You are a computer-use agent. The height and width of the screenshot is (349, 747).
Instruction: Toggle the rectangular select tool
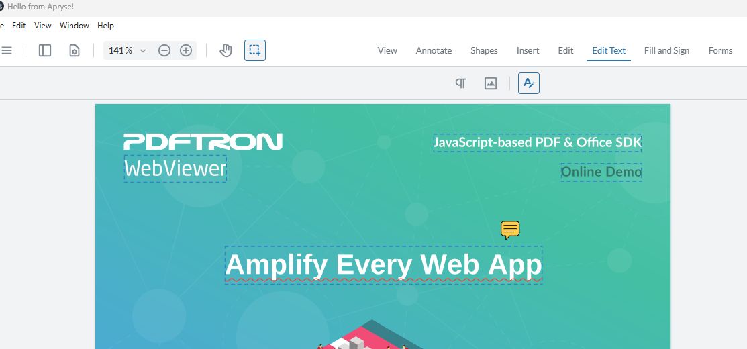click(x=255, y=50)
